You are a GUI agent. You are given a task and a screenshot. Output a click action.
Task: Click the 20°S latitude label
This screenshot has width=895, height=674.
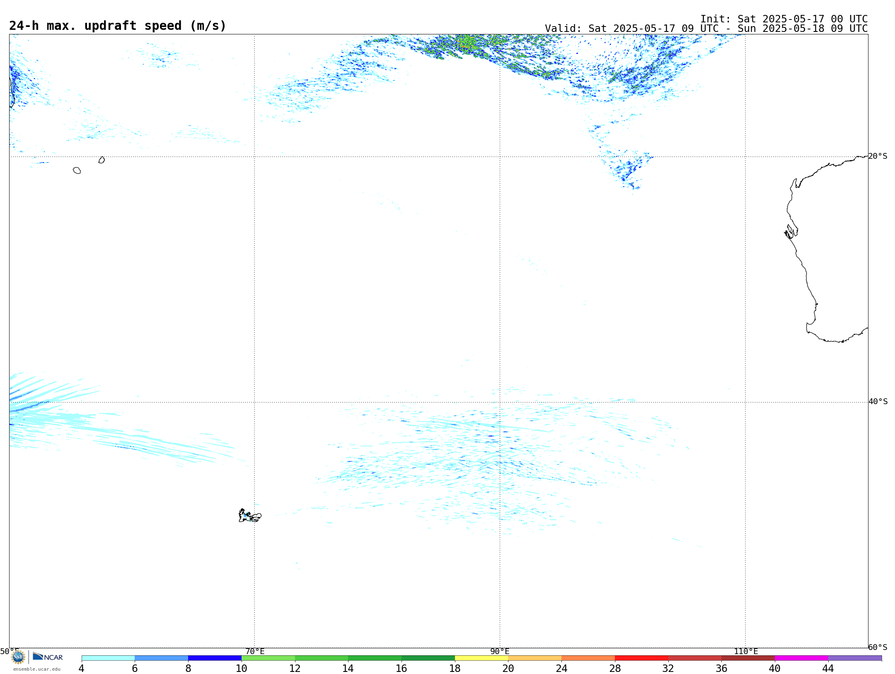click(x=878, y=156)
